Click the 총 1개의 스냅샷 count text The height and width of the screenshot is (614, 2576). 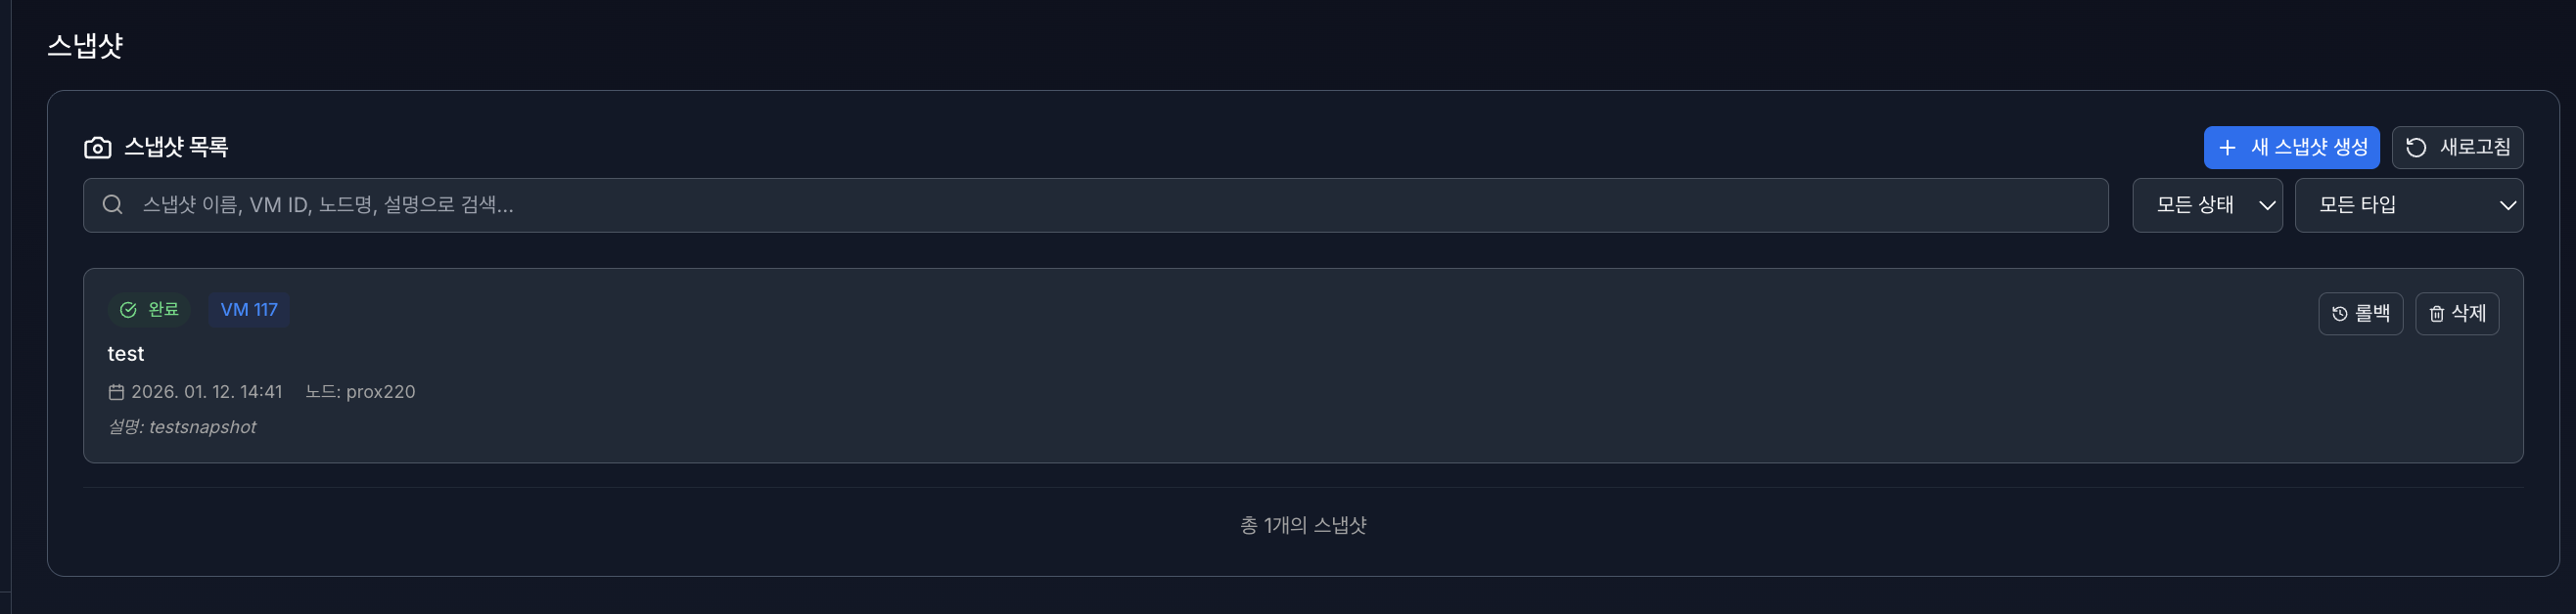1302,525
